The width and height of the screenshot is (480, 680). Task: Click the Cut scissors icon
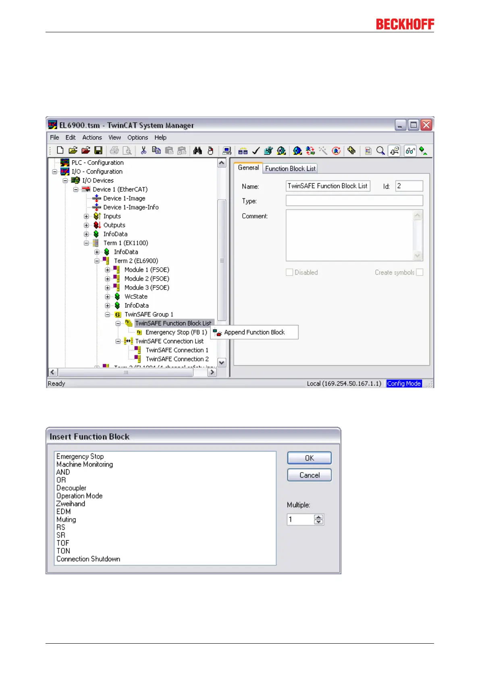click(143, 151)
